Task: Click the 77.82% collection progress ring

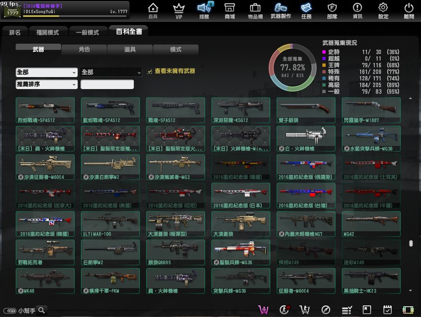Action: [292, 67]
